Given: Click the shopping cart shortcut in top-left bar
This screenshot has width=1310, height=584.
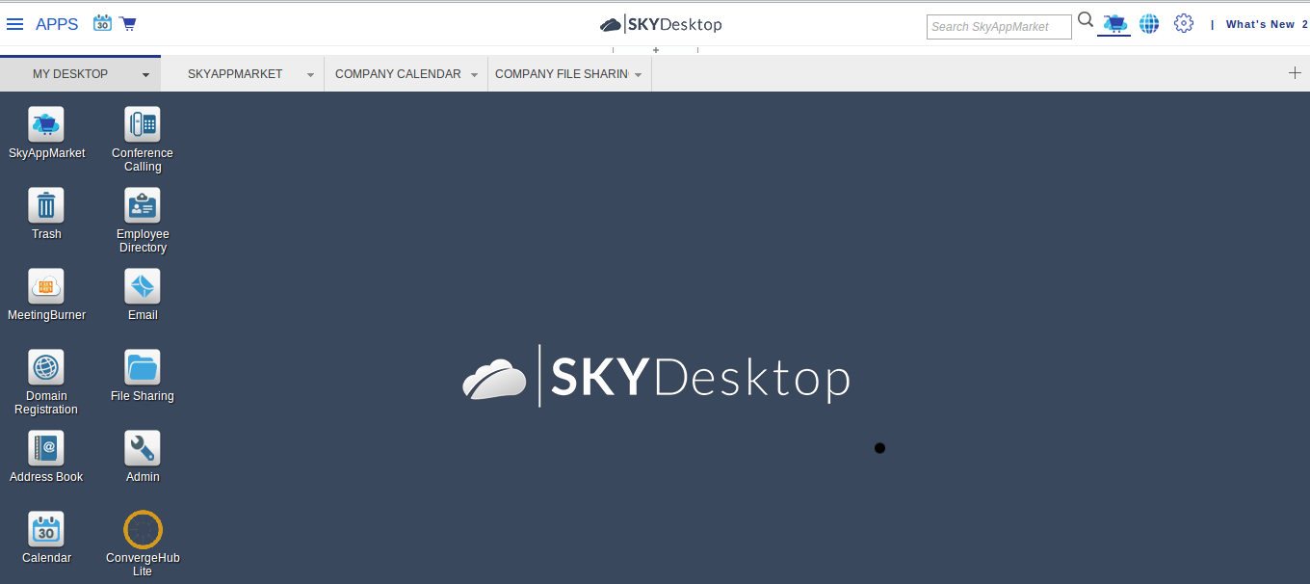Looking at the screenshot, I should click(127, 23).
